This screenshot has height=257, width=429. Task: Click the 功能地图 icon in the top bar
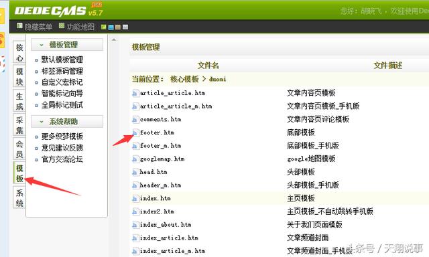click(x=62, y=26)
